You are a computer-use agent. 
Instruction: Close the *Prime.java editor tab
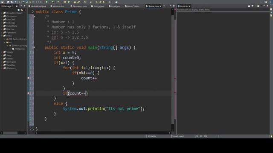point(160,6)
